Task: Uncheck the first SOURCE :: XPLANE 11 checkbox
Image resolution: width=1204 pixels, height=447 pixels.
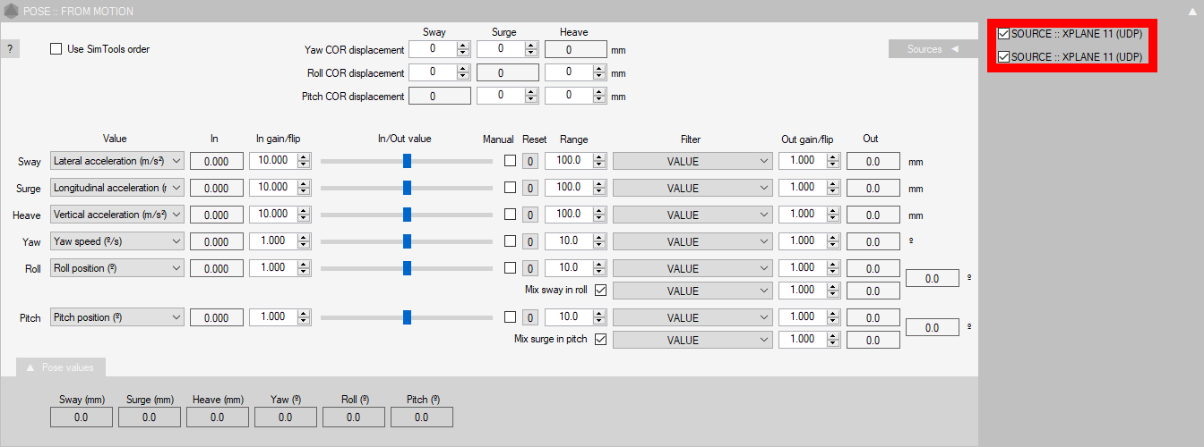Action: coord(1003,34)
